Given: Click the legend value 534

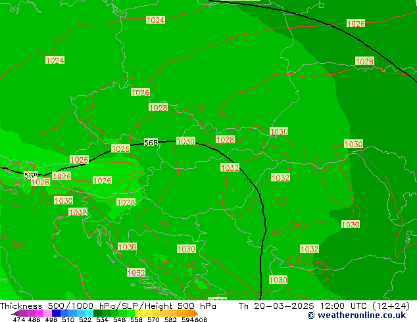Looking at the screenshot, I should 102,319.
